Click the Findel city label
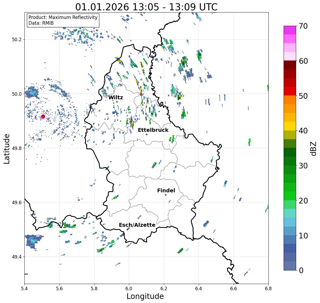320x303 pixels. (166, 190)
